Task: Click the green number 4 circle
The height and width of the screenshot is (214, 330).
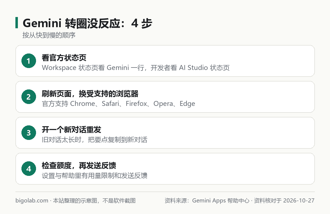Action: tap(29, 169)
